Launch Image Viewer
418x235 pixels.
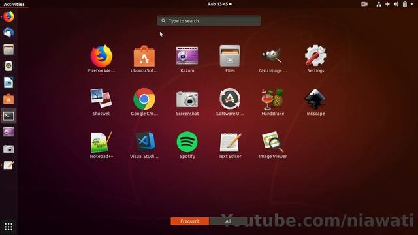pyautogui.click(x=273, y=145)
